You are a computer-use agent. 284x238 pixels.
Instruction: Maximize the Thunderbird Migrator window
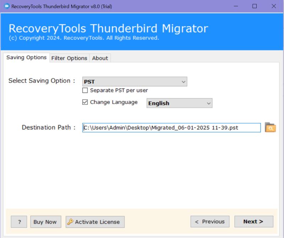point(255,6)
